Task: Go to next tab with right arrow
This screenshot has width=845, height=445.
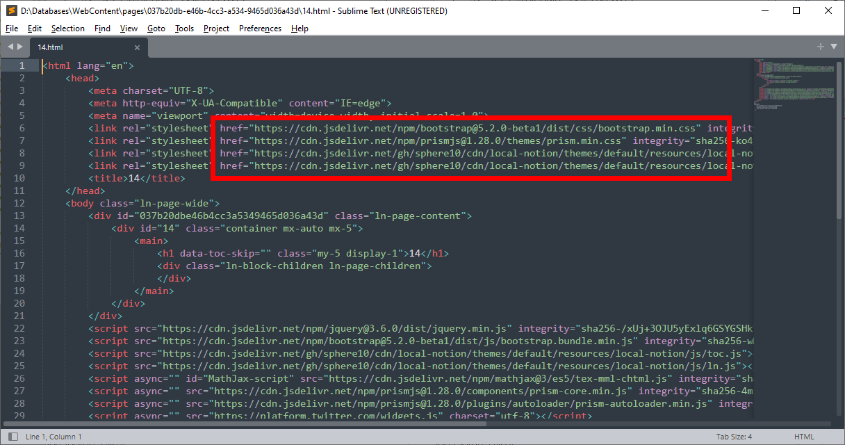Action: pos(20,47)
